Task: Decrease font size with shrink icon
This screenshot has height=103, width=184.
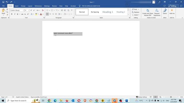Action: [x=34, y=10]
